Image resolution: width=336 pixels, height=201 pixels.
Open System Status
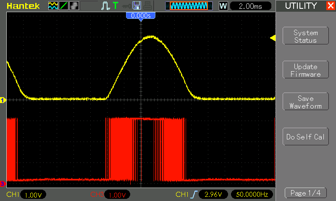click(x=305, y=36)
